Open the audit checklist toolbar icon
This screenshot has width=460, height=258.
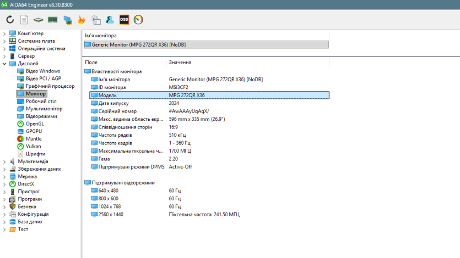tap(96, 20)
